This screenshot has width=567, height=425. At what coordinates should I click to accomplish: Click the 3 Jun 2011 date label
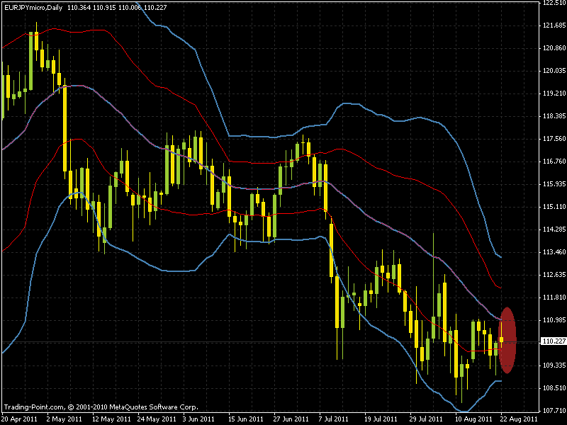click(198, 419)
